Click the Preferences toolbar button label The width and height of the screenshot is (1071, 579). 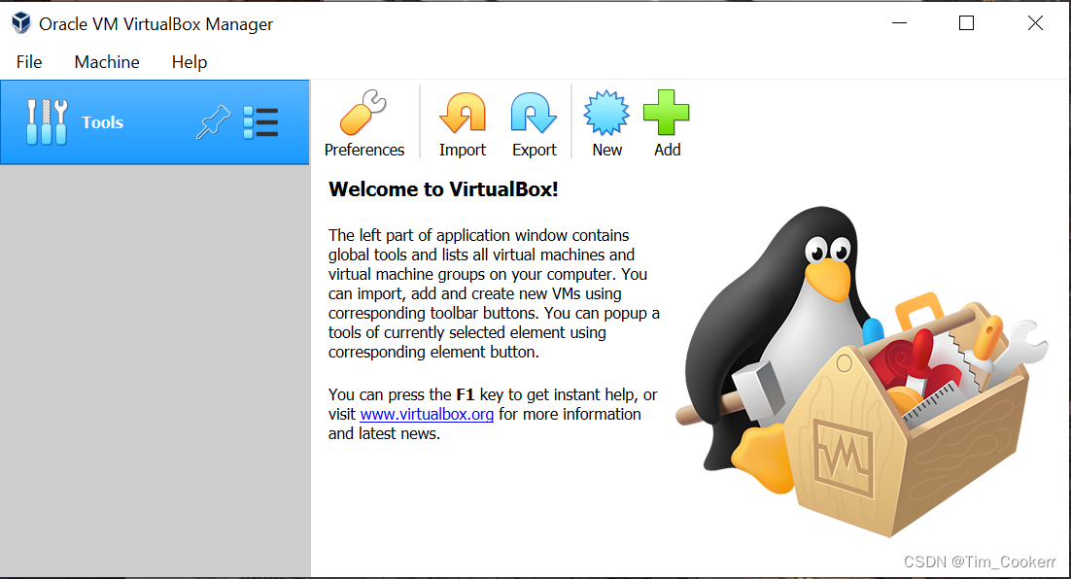[x=364, y=150]
